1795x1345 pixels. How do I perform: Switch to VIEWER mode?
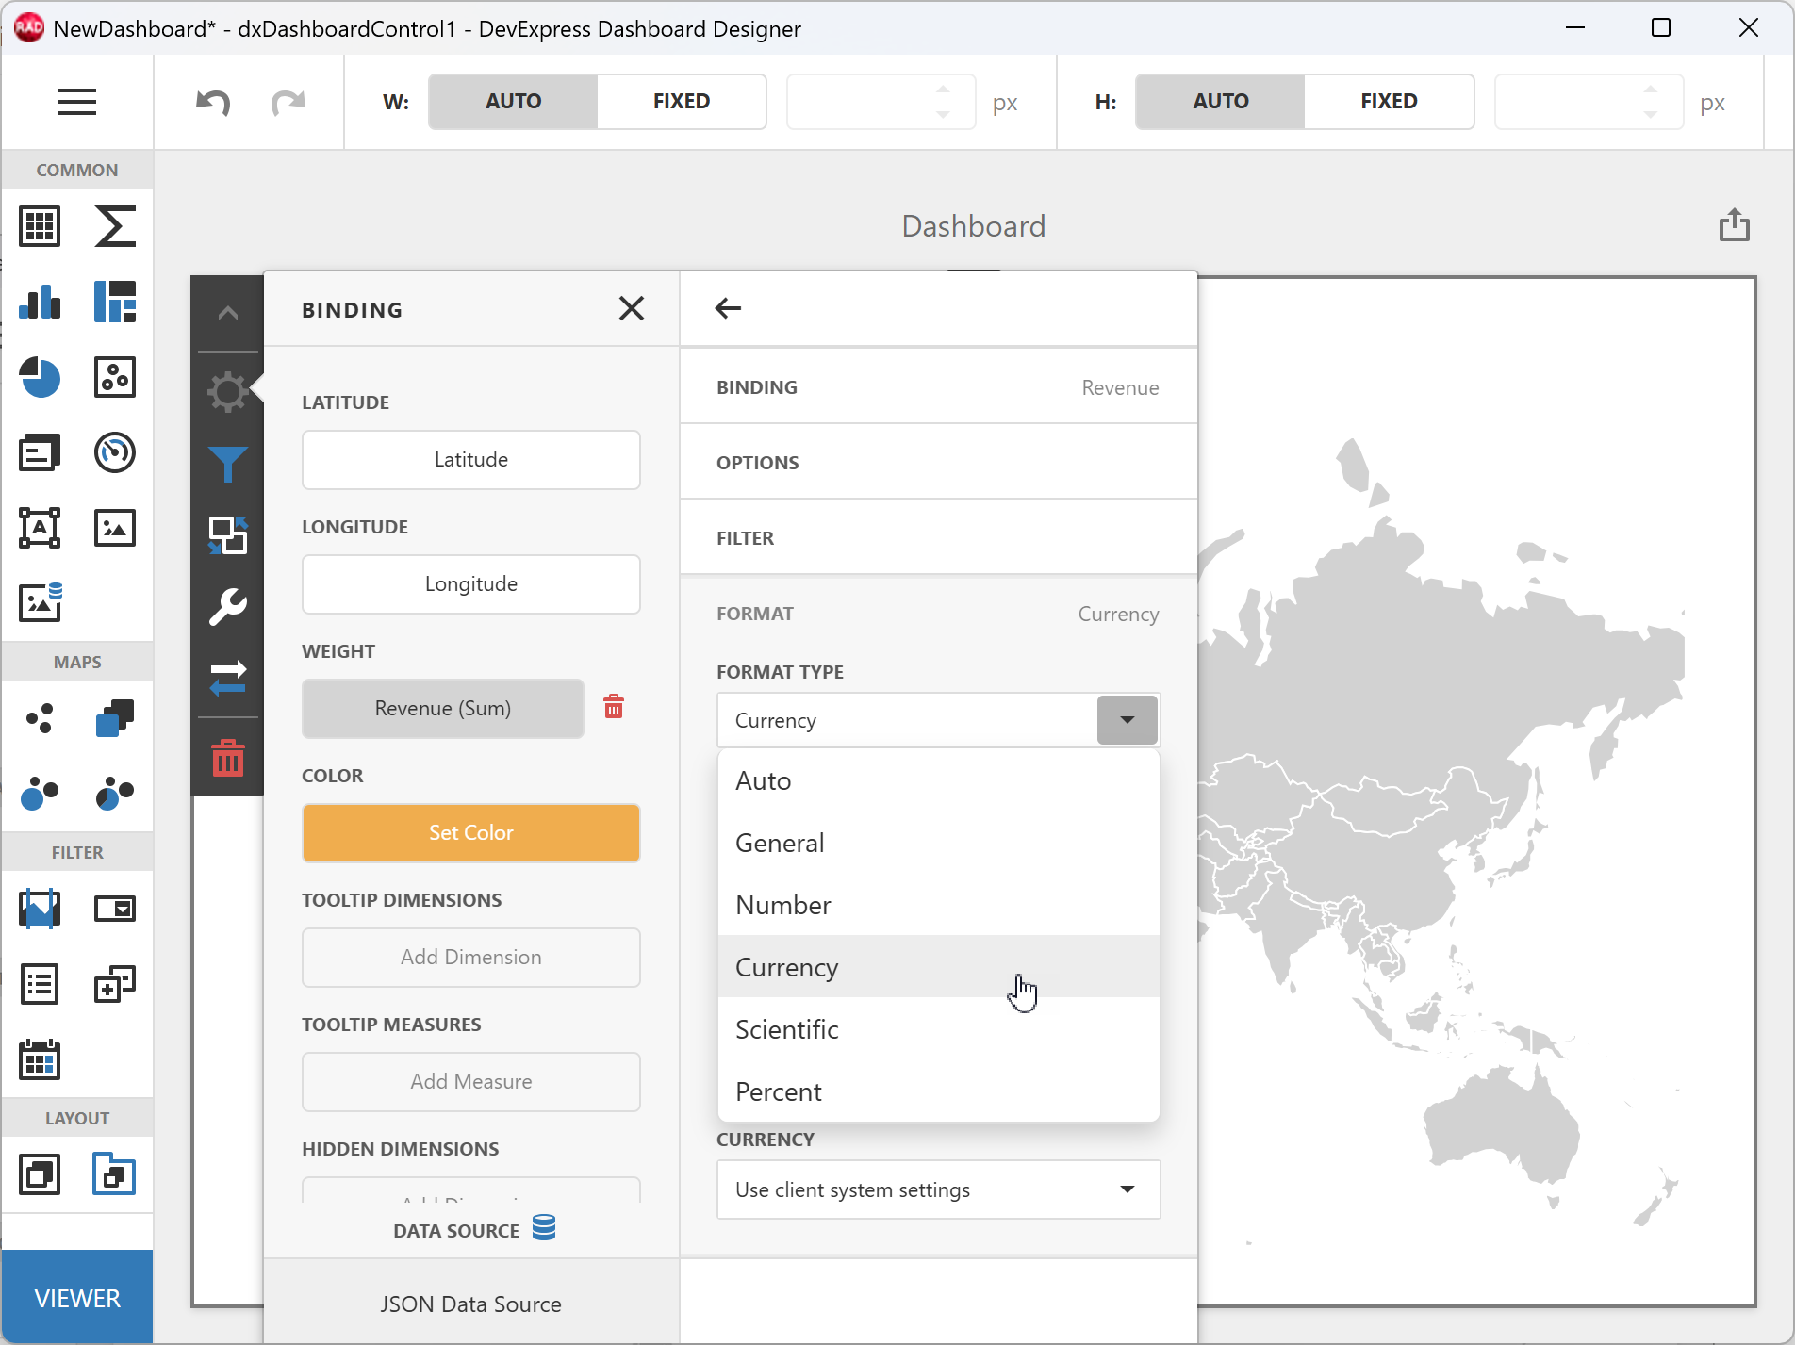(77, 1298)
